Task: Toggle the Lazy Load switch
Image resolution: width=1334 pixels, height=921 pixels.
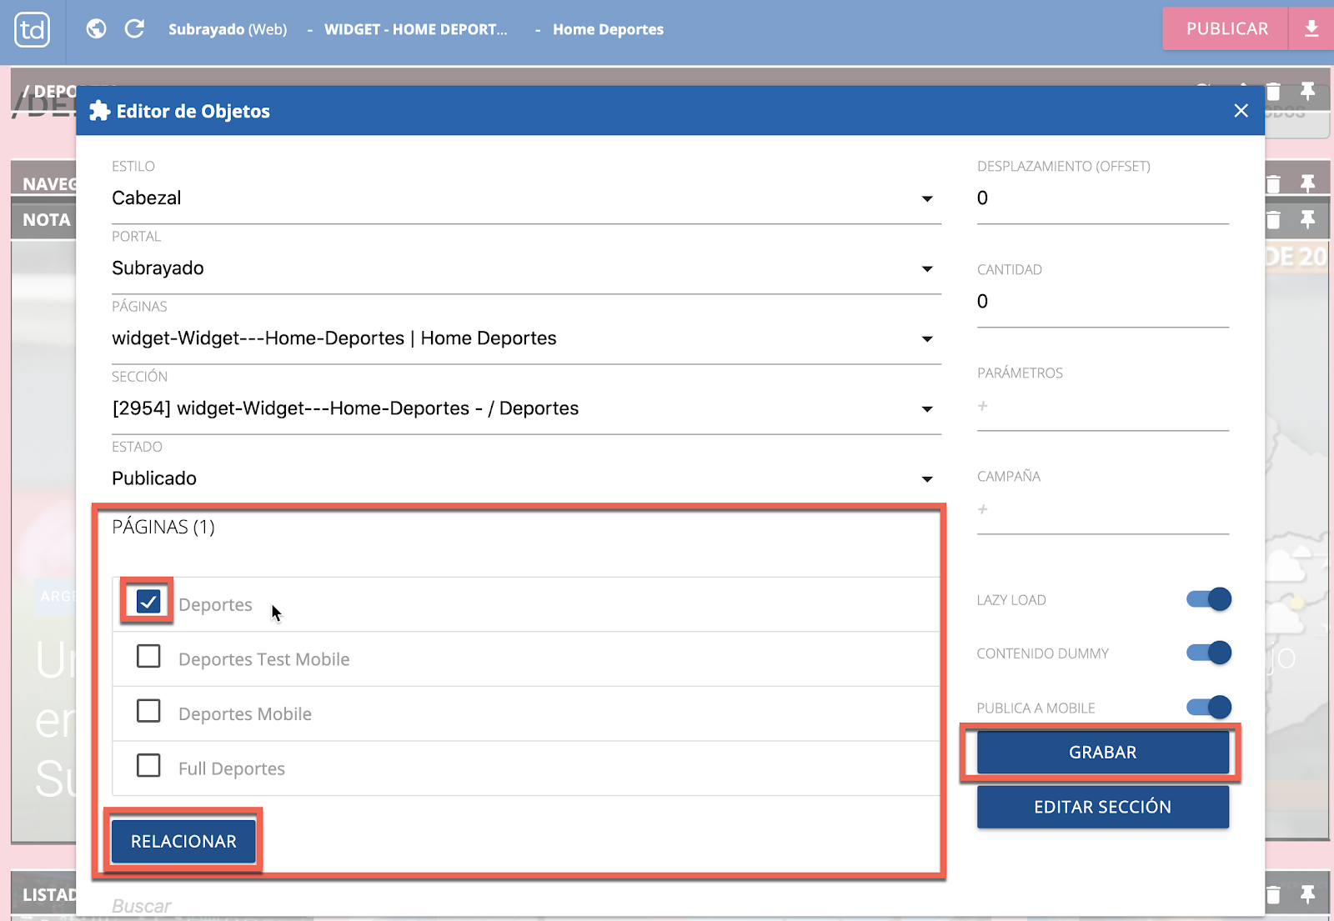Action: pyautogui.click(x=1209, y=599)
